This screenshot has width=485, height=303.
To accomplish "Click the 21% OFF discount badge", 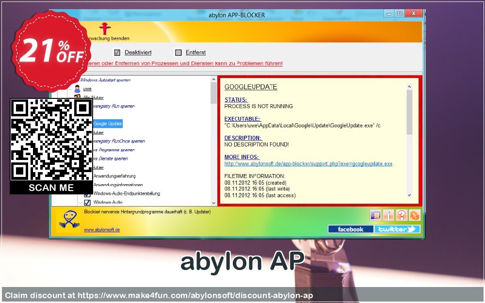I will click(51, 51).
